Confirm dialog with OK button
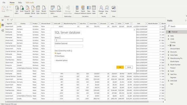 (120, 67)
